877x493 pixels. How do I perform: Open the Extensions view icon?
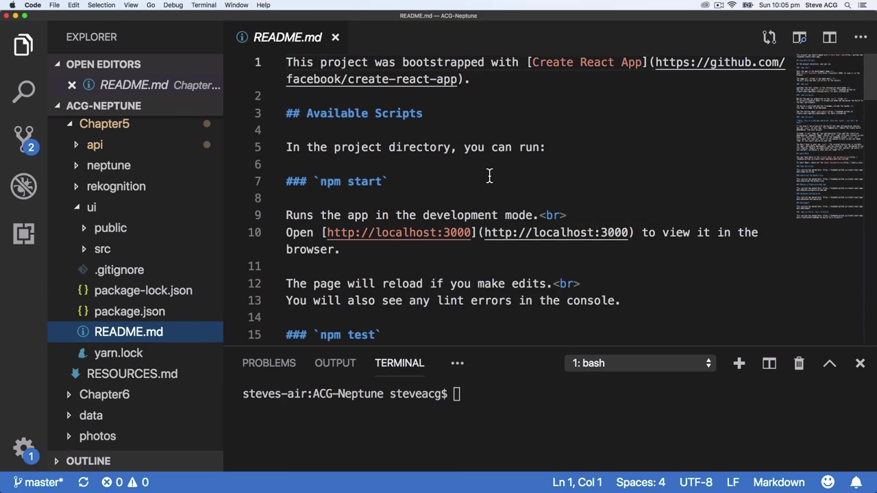23,233
